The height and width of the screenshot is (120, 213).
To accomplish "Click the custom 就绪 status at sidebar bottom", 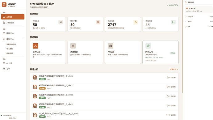I will tap(7, 115).
